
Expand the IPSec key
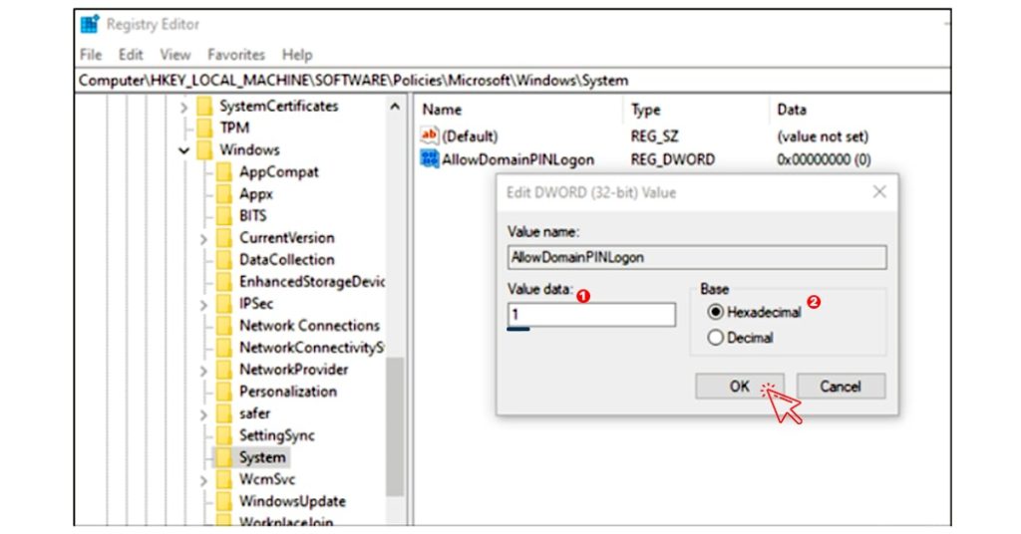203,305
